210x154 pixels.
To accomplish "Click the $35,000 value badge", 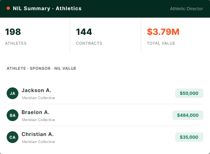I will [189, 137].
